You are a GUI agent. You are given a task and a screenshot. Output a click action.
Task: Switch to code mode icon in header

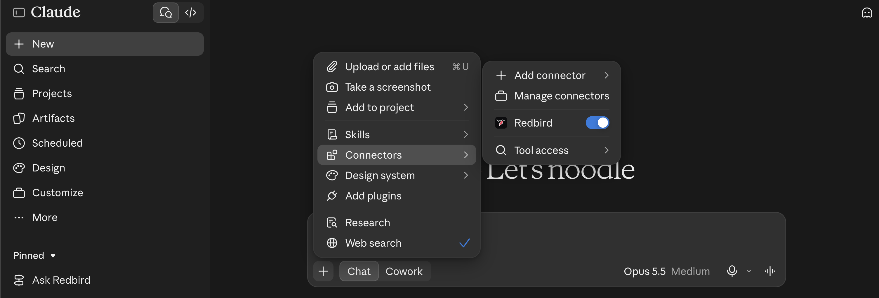click(191, 13)
